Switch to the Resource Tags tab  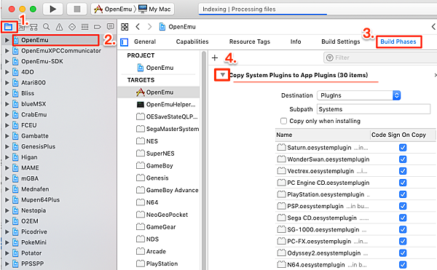click(x=249, y=41)
